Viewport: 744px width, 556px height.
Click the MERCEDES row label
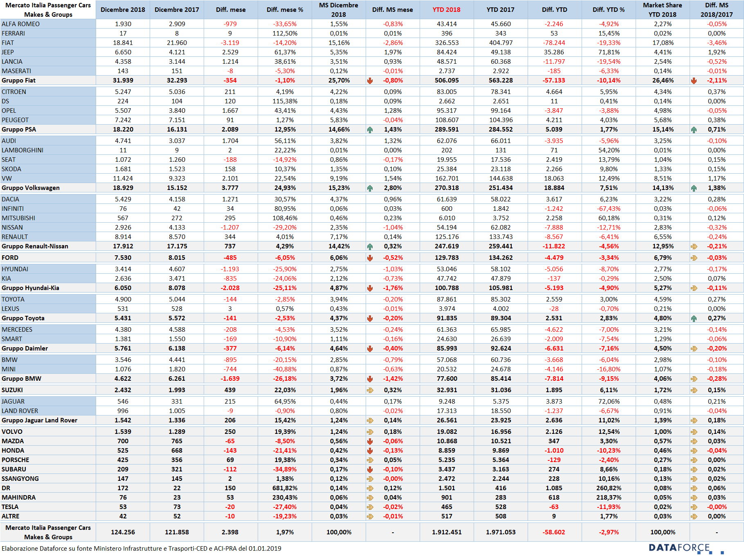[x=17, y=330]
